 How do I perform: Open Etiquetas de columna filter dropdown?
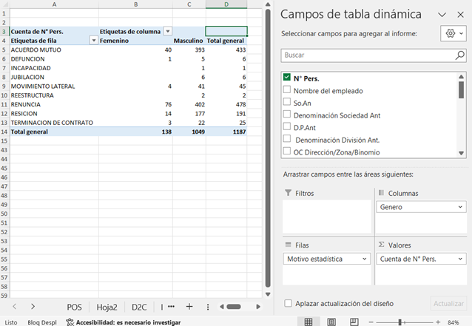click(x=167, y=31)
